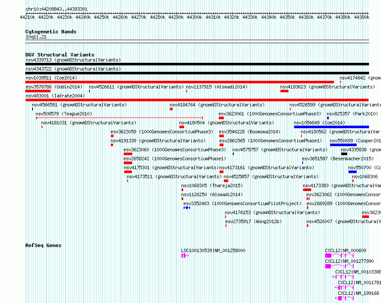
Task: Open nsv1038511 (Coe2014) variant label
Action: click(x=51, y=78)
